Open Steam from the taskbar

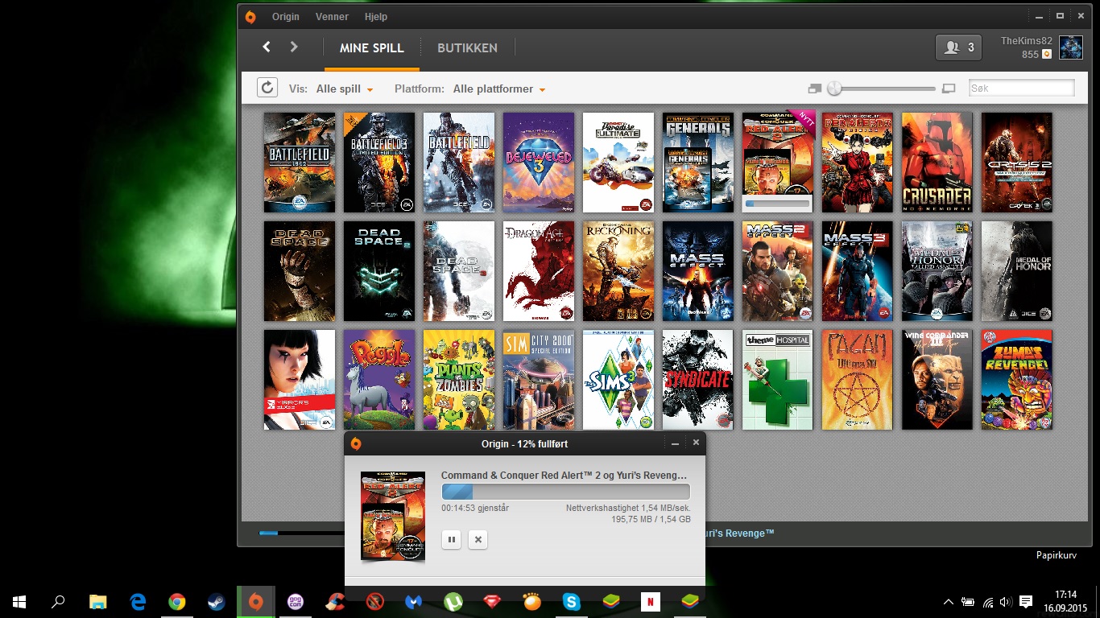pyautogui.click(x=217, y=601)
